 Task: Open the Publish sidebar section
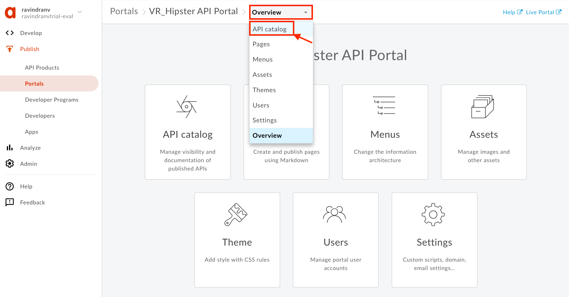[x=30, y=49]
